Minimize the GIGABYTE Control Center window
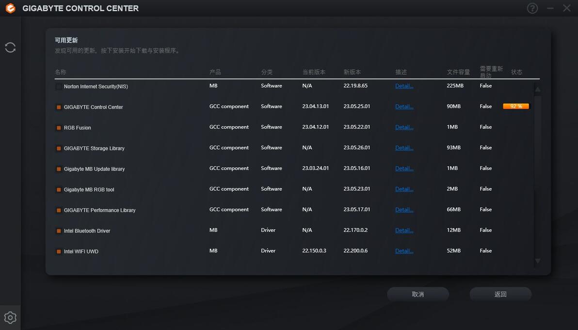The width and height of the screenshot is (578, 330). (x=550, y=8)
